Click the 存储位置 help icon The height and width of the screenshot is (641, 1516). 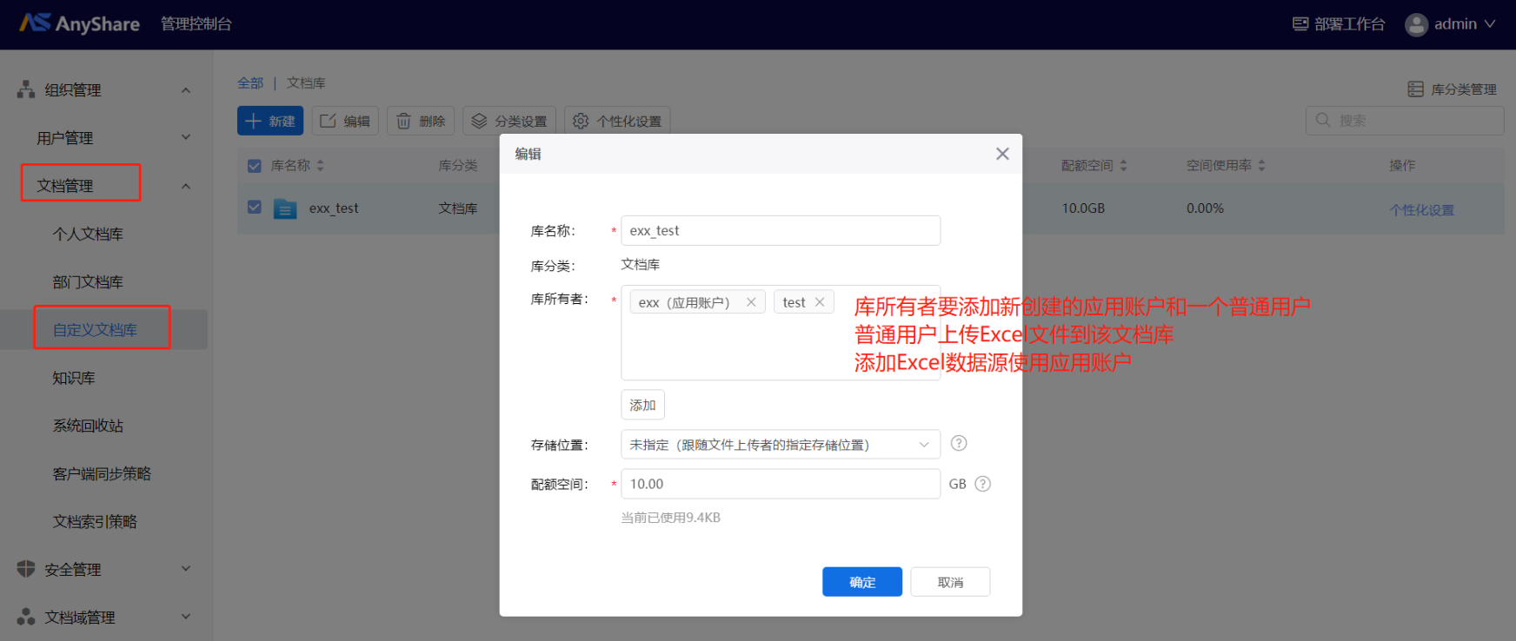[x=959, y=443]
